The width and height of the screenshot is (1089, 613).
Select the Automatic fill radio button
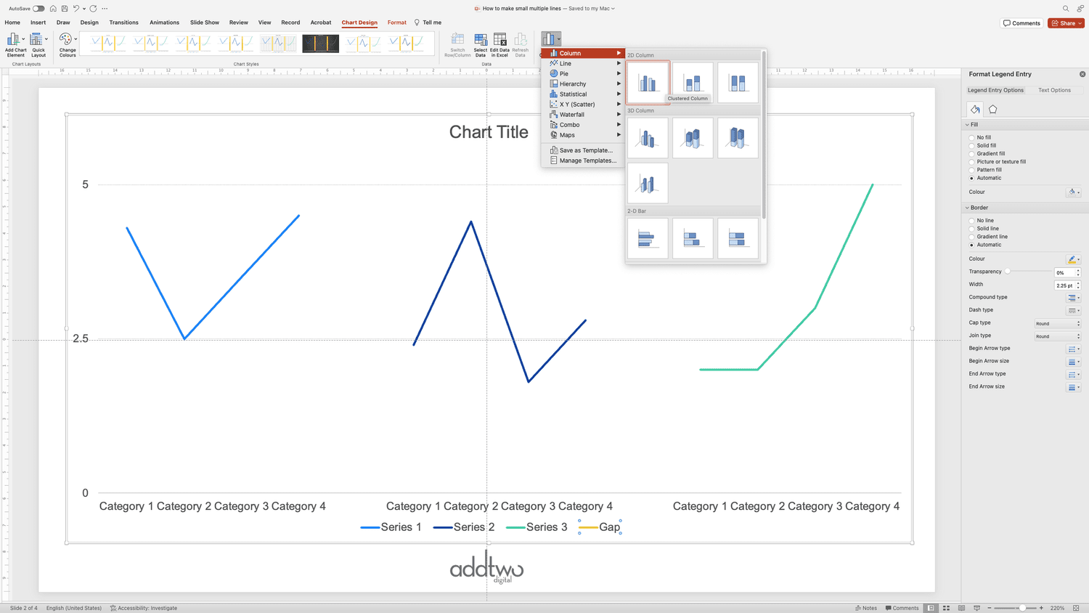click(972, 178)
